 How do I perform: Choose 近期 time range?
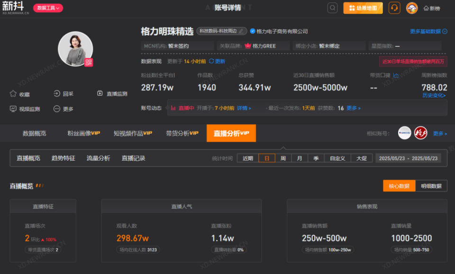(x=248, y=158)
